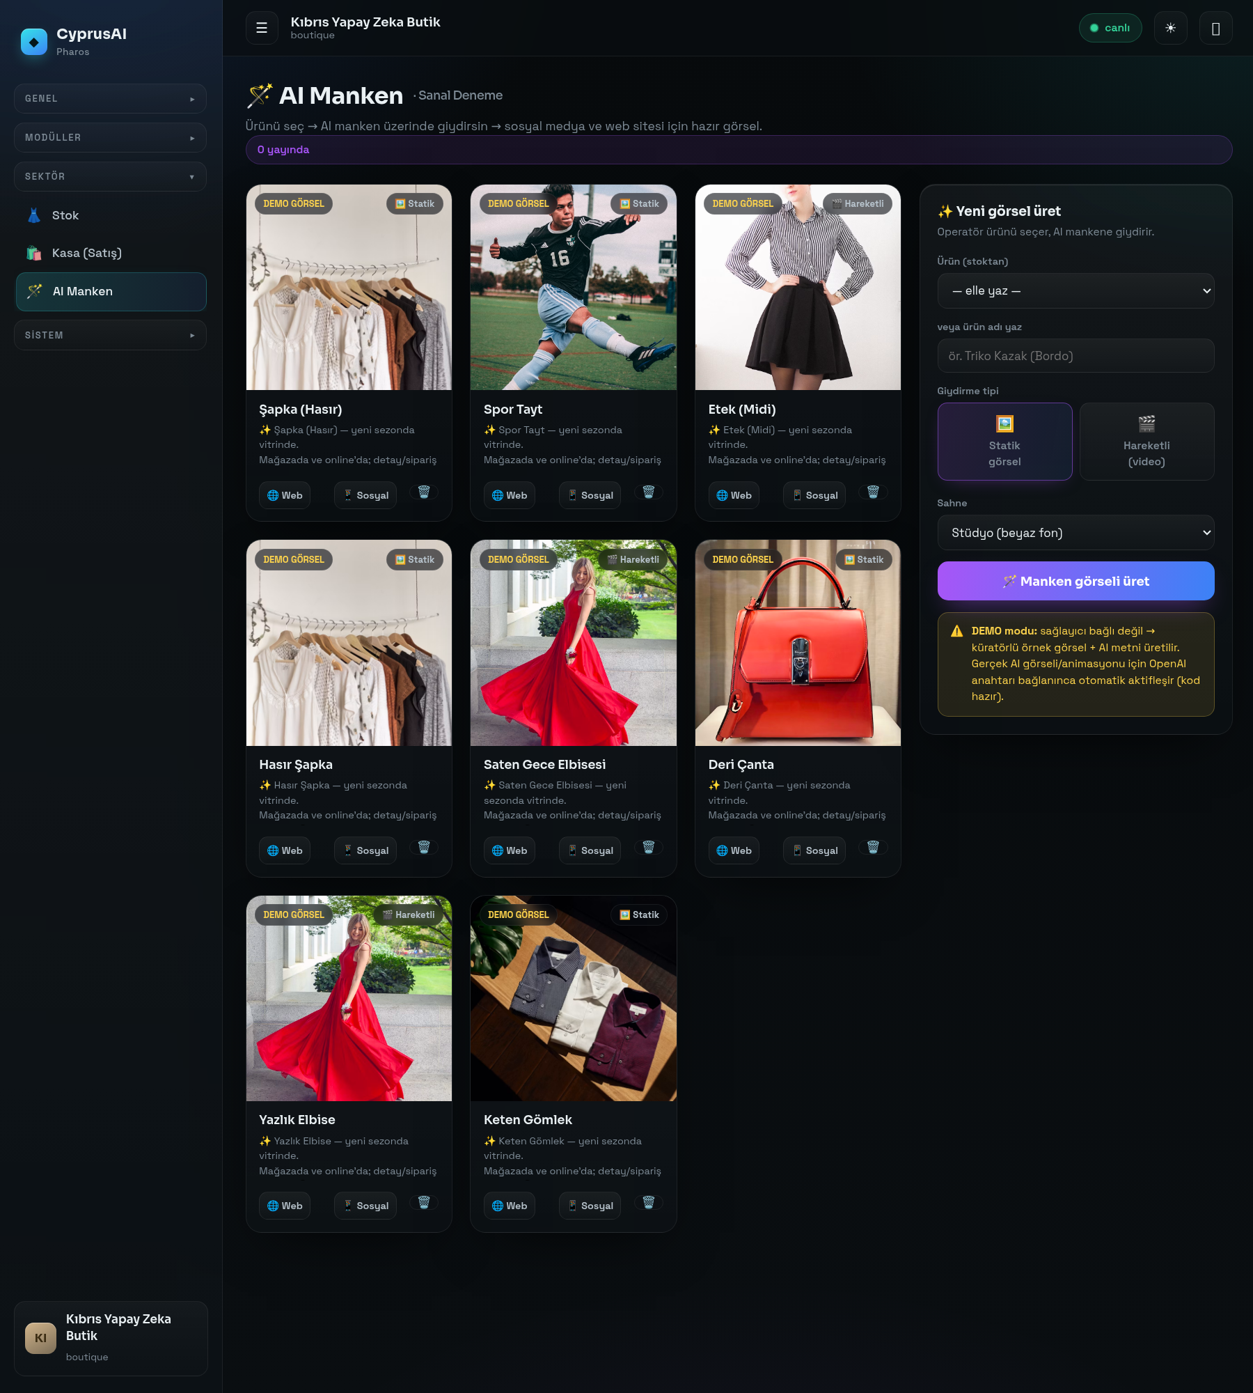Open the Sahne scene dropdown
The width and height of the screenshot is (1253, 1393).
pyautogui.click(x=1075, y=533)
